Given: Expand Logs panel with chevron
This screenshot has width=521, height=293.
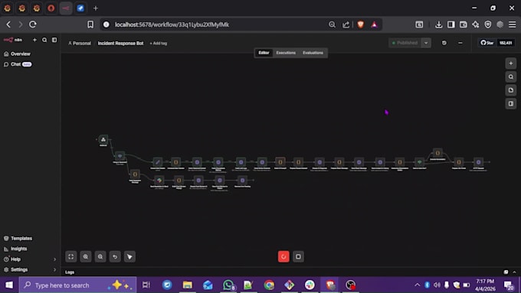Looking at the screenshot, I should click(514, 272).
